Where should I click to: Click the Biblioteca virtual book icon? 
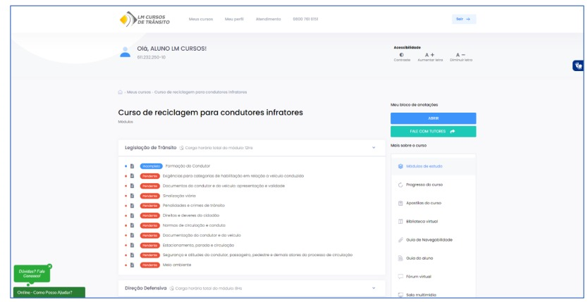400,222
